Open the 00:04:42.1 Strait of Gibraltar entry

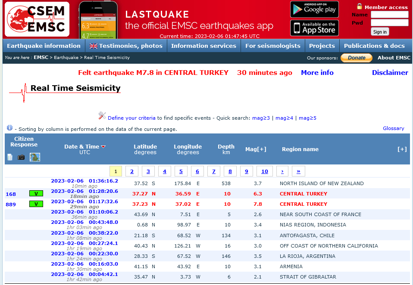84,274
